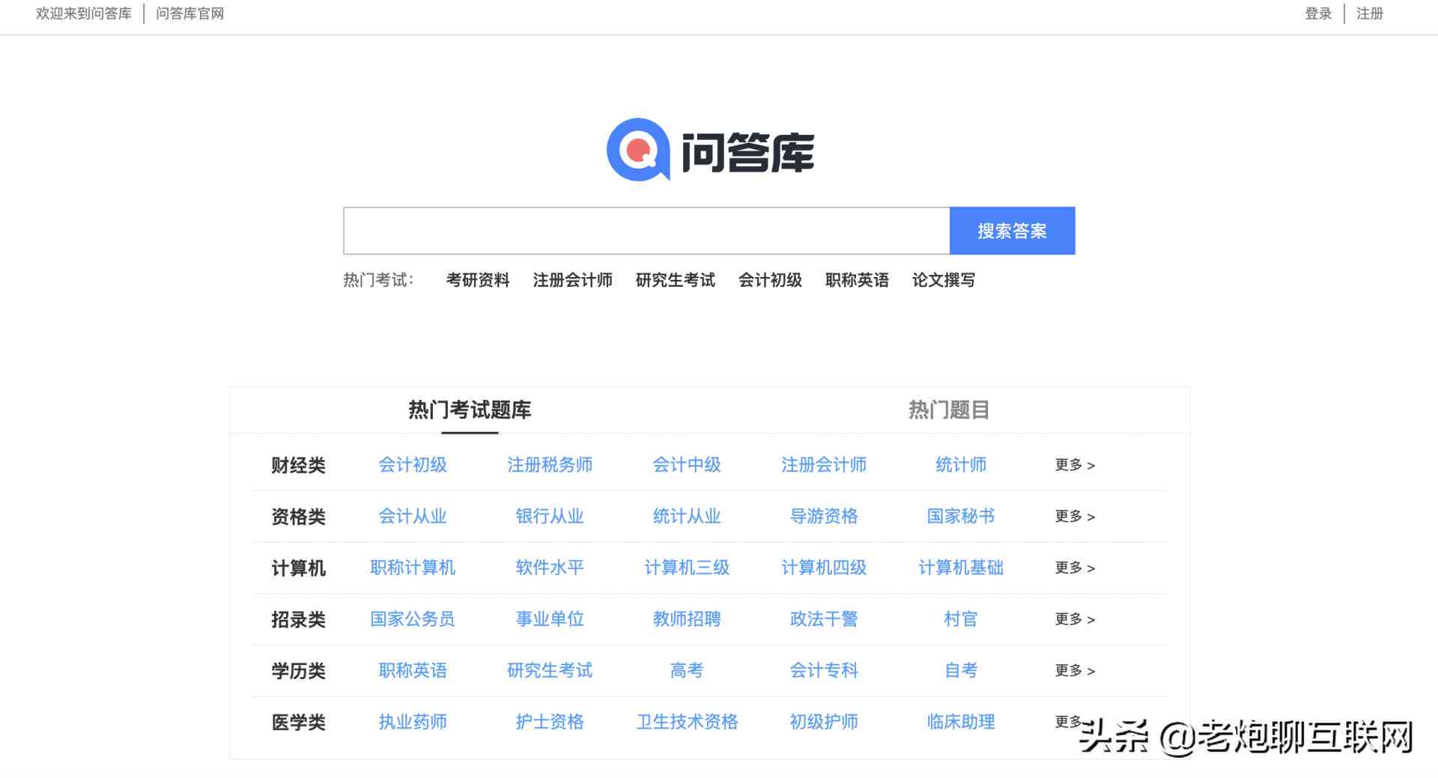Open 卫生技术资格 link
Viewport: 1438px width, 778px height.
687,722
